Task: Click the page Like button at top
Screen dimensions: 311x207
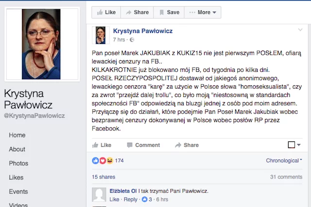Action: tap(106, 12)
